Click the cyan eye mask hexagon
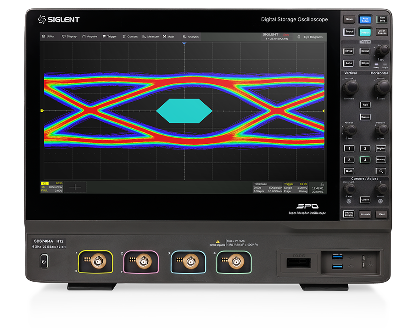Image resolution: width=413 pixels, height=328 pixels. click(184, 111)
